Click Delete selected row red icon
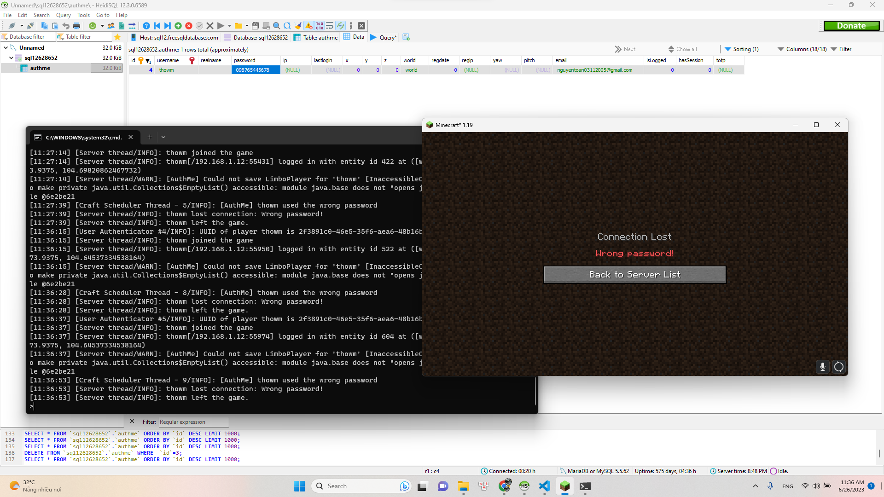Viewport: 884px width, 497px height. coord(189,26)
